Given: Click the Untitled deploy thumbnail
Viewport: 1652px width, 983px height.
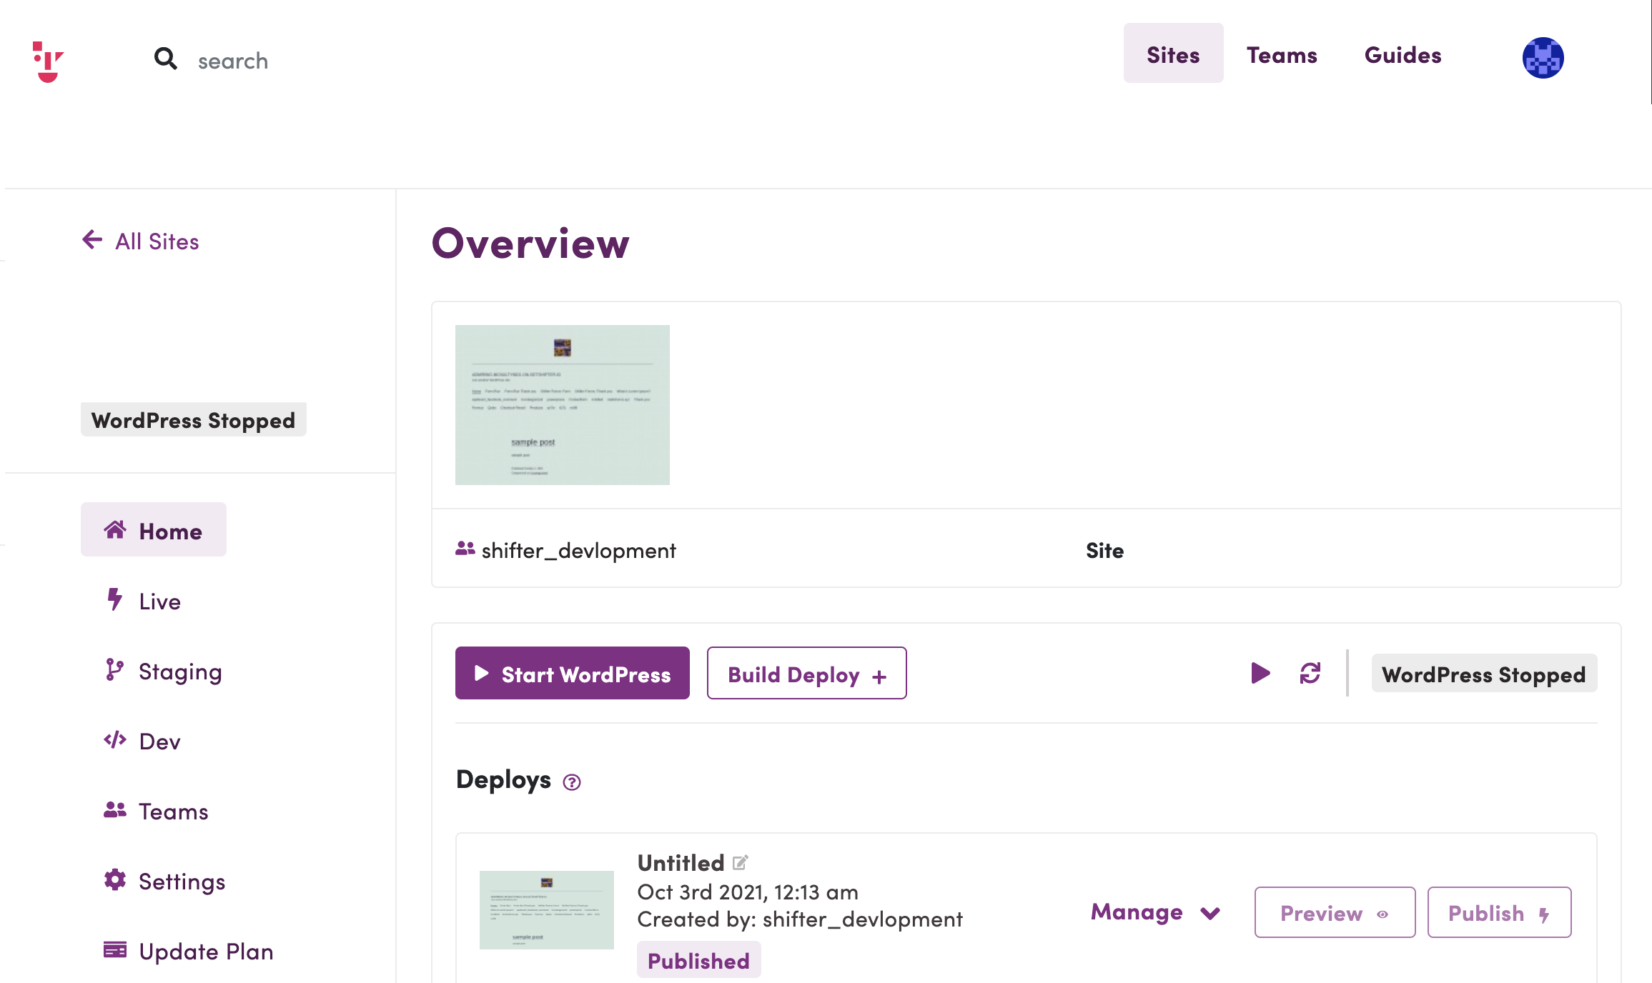Looking at the screenshot, I should (x=547, y=909).
